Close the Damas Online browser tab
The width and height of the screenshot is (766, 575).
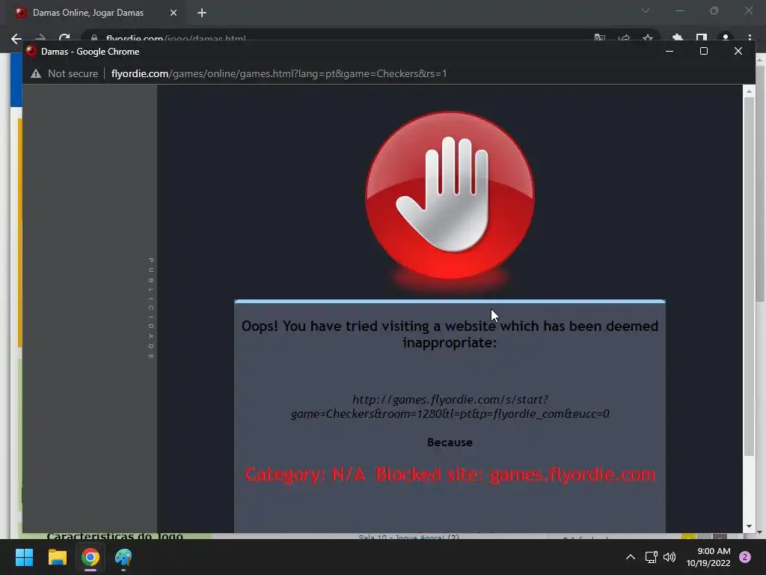coord(174,13)
